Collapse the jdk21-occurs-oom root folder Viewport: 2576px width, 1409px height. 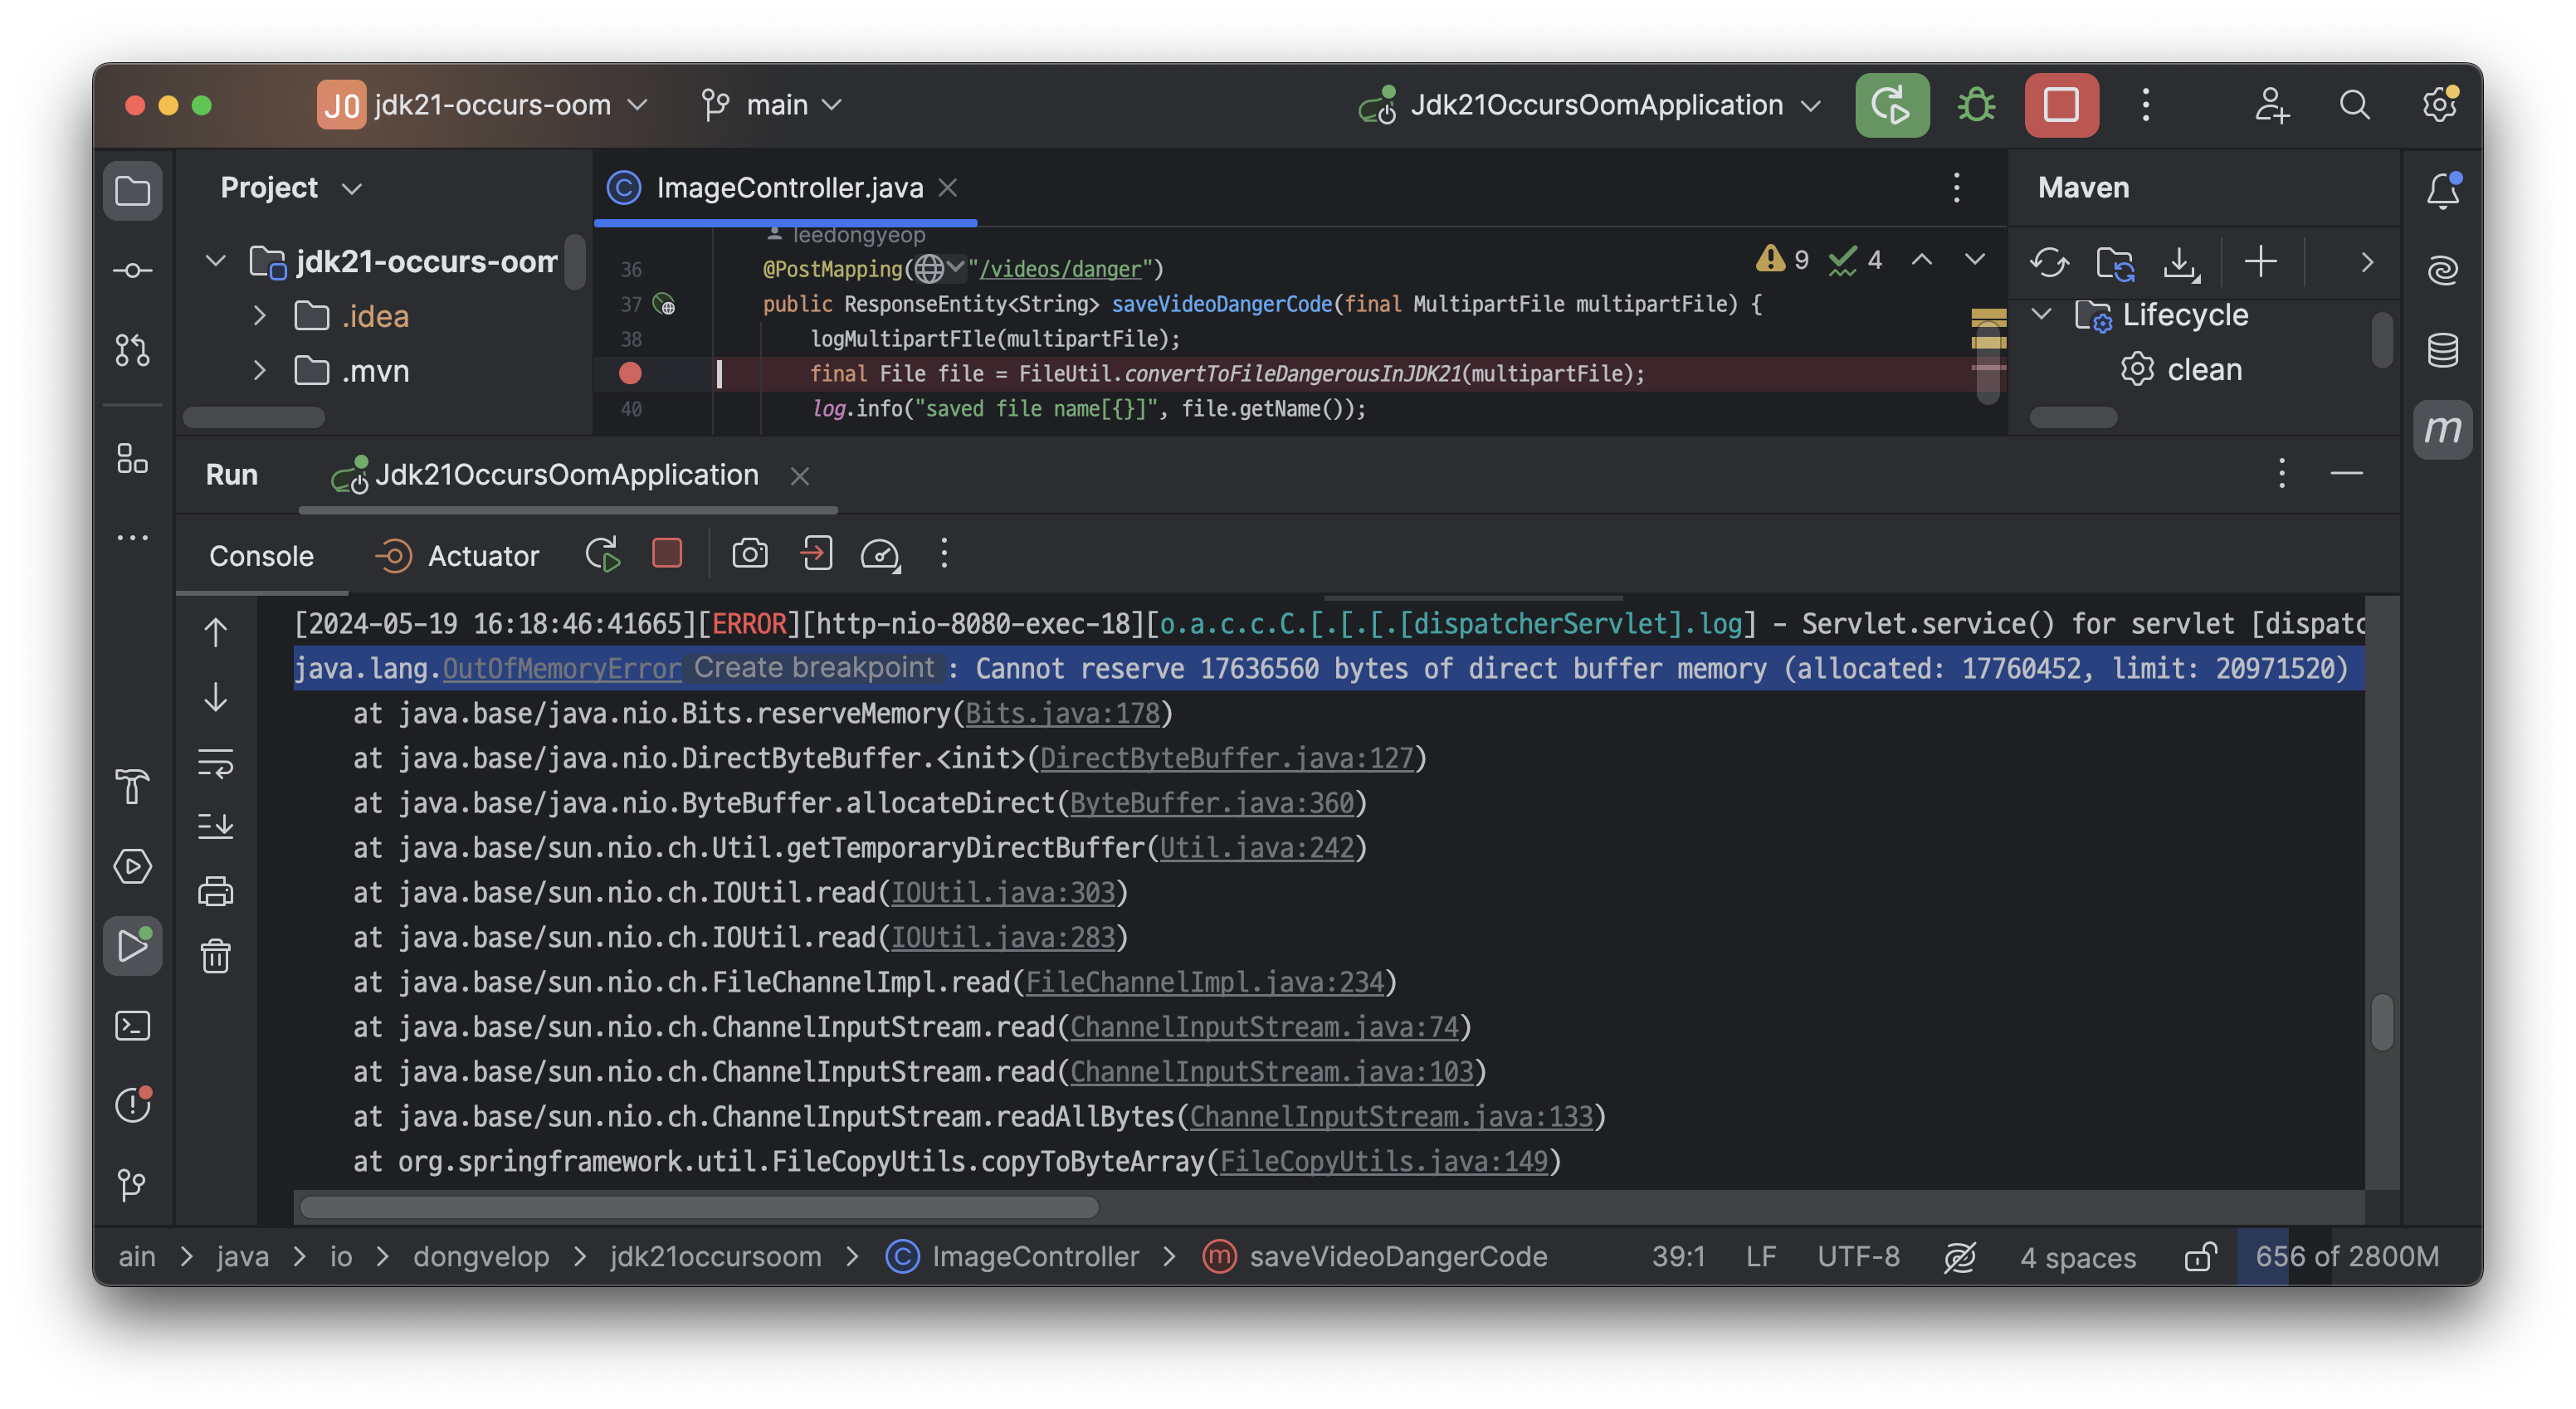(215, 262)
